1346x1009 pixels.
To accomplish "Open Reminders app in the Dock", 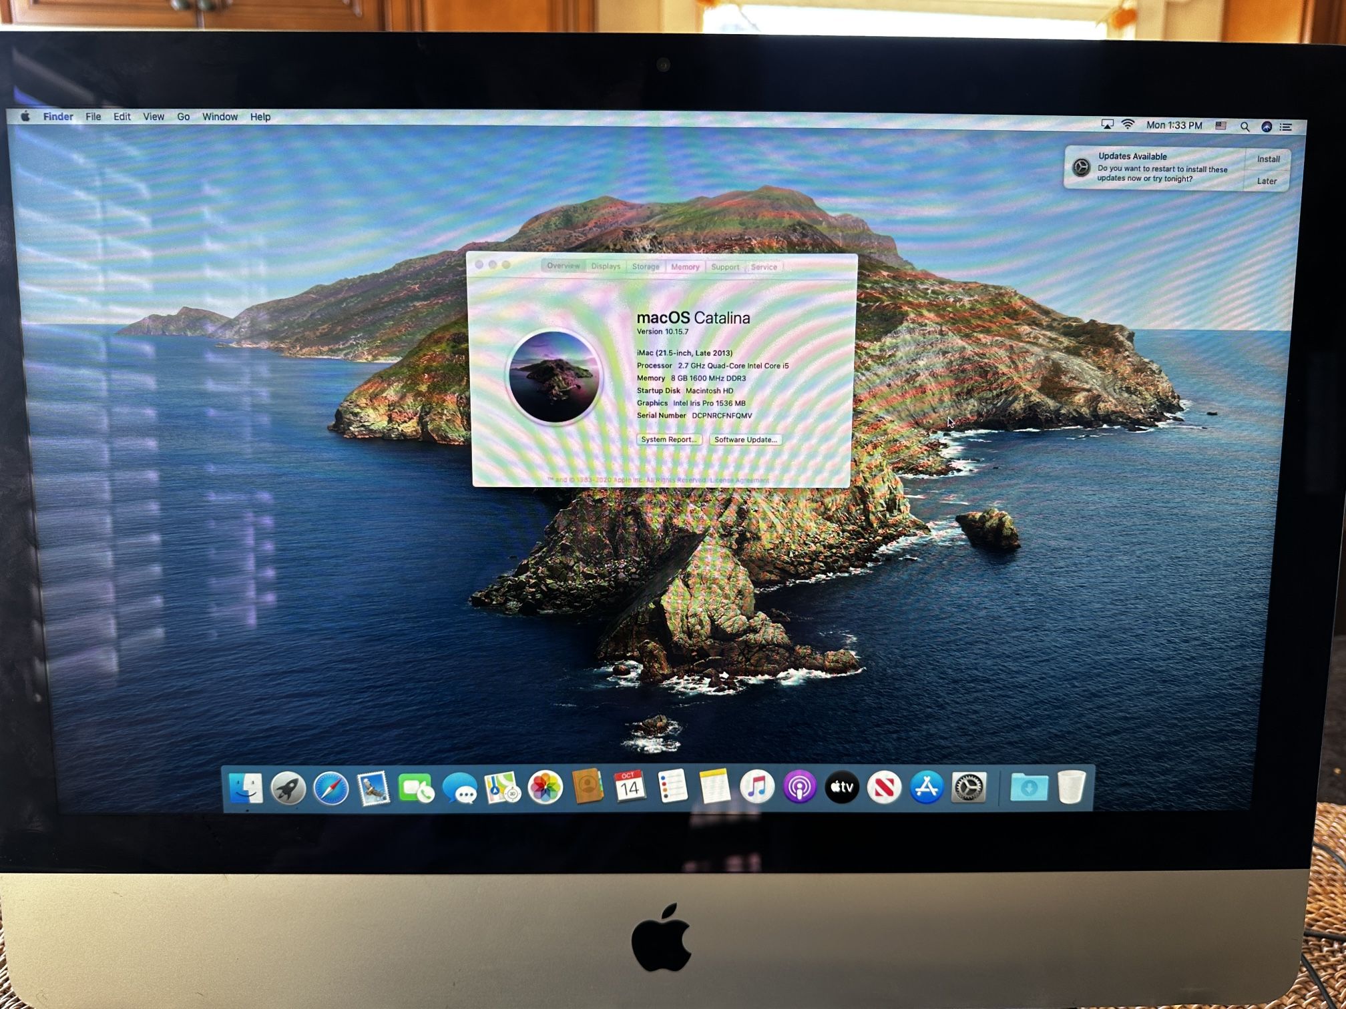I will pyautogui.click(x=672, y=787).
